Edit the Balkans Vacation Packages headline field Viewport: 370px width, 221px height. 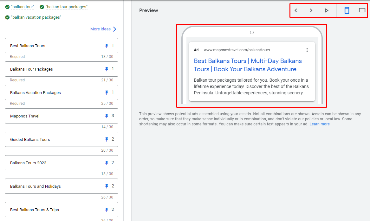(62, 92)
